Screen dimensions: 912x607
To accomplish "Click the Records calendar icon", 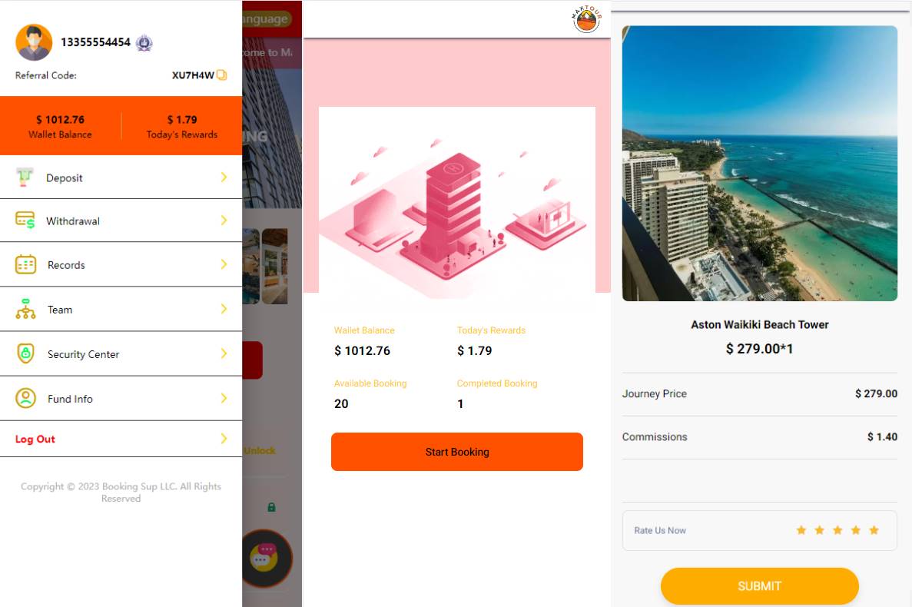I will click(25, 264).
